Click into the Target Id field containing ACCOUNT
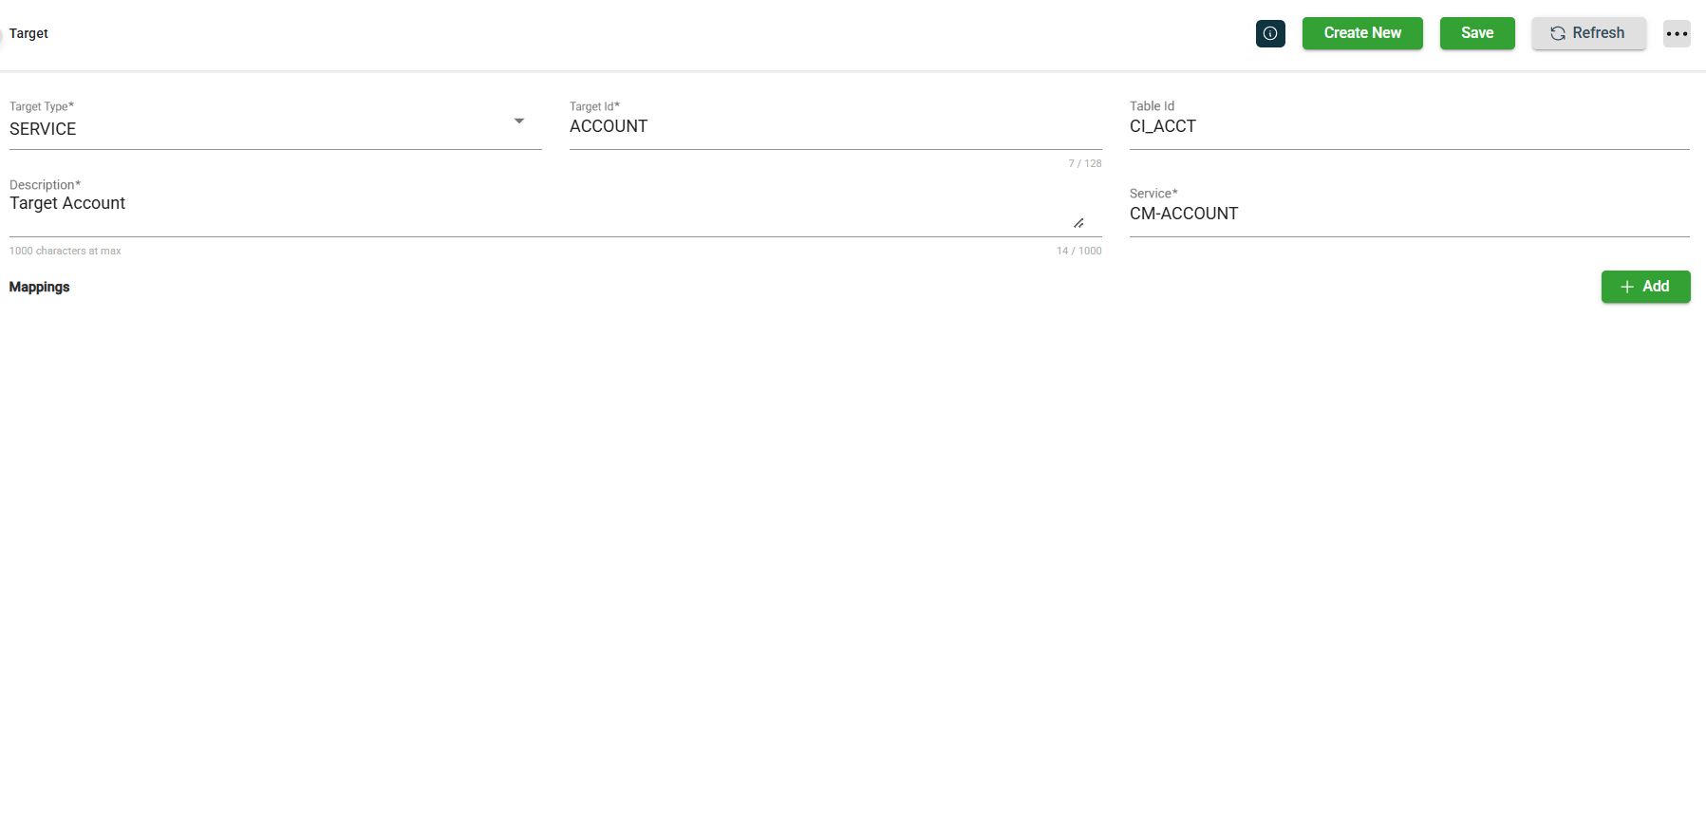1706x823 pixels. [x=834, y=127]
